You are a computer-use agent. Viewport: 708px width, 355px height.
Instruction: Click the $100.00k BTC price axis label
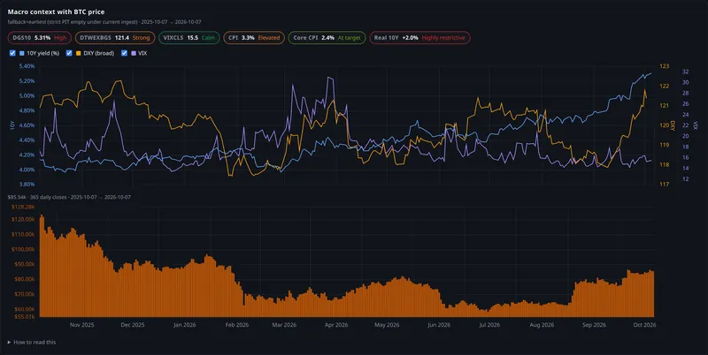coord(23,250)
